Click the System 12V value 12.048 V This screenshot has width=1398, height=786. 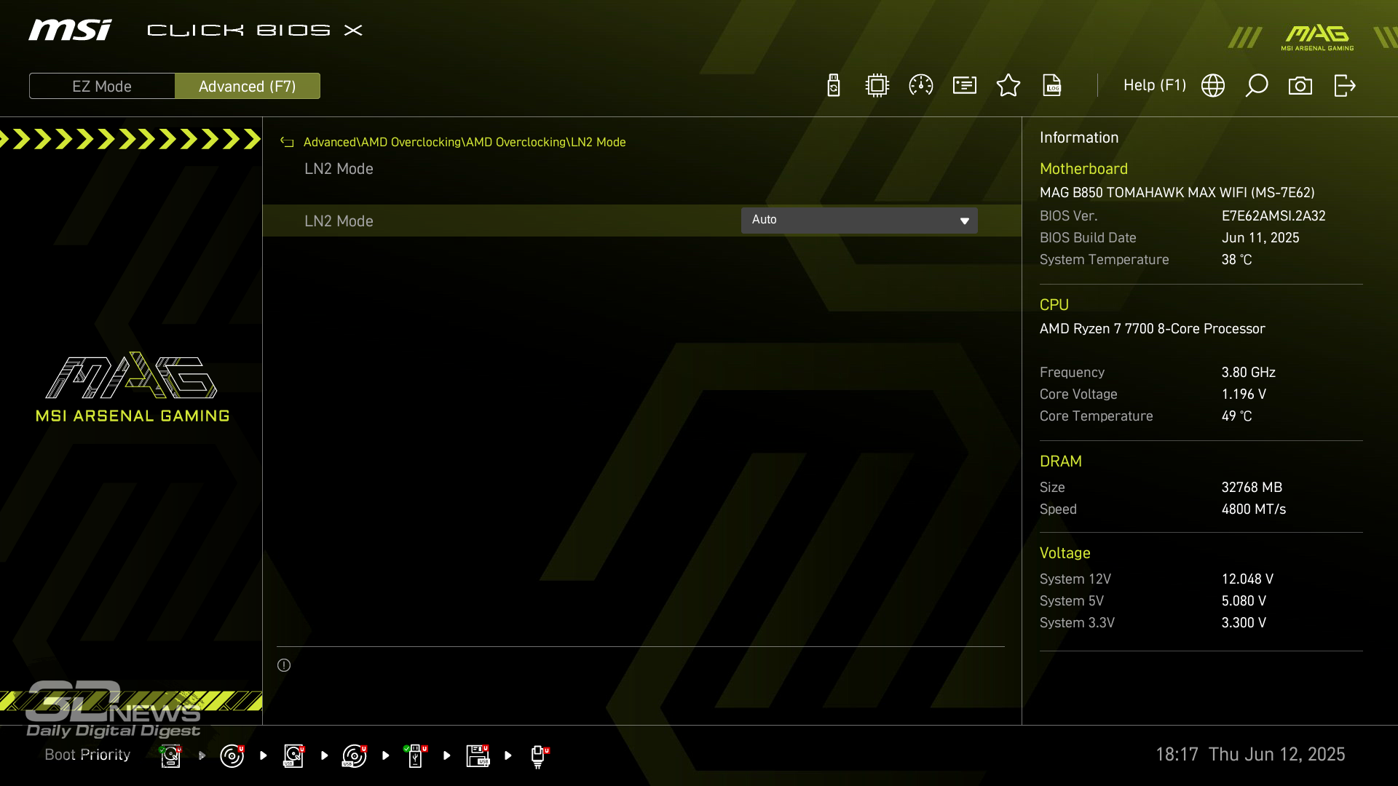coord(1247,579)
